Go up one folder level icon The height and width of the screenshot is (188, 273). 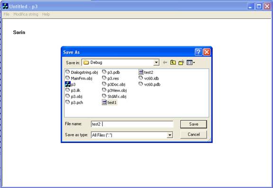pyautogui.click(x=173, y=62)
